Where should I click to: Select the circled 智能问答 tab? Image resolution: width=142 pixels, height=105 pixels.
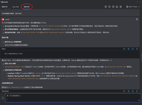[x=27, y=7]
